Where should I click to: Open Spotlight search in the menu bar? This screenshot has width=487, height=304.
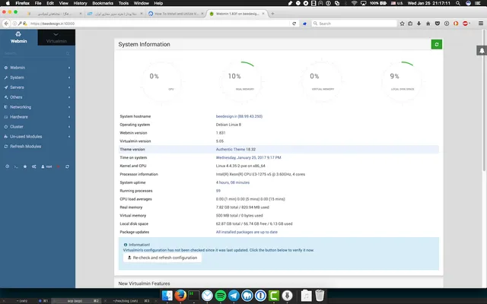click(458, 3)
